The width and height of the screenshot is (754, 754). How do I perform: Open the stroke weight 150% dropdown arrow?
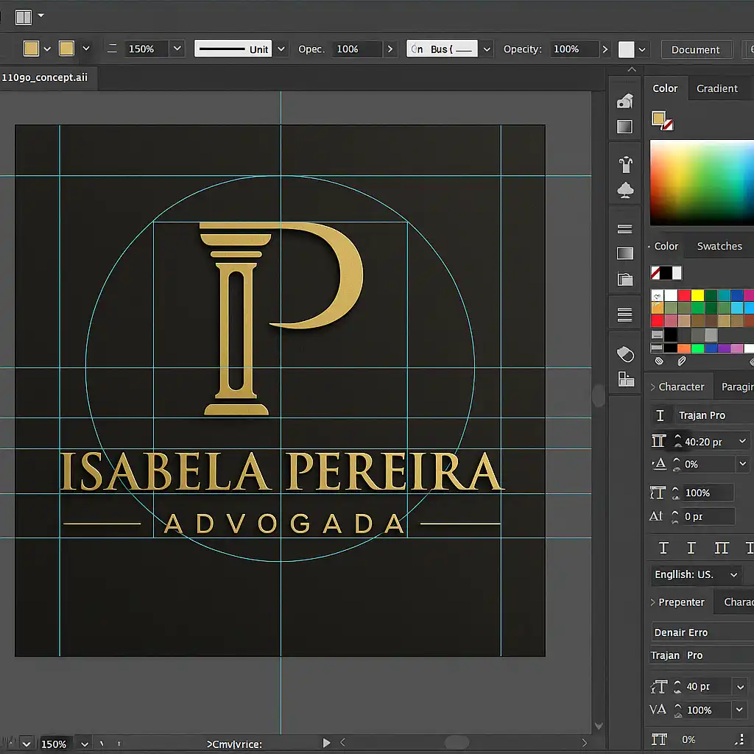[177, 49]
